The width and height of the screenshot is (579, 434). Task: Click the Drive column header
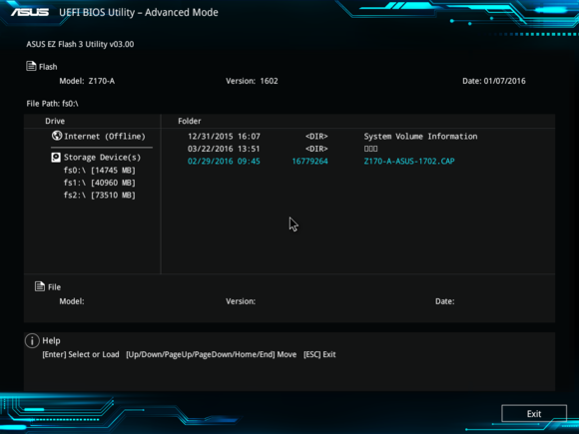(x=55, y=121)
